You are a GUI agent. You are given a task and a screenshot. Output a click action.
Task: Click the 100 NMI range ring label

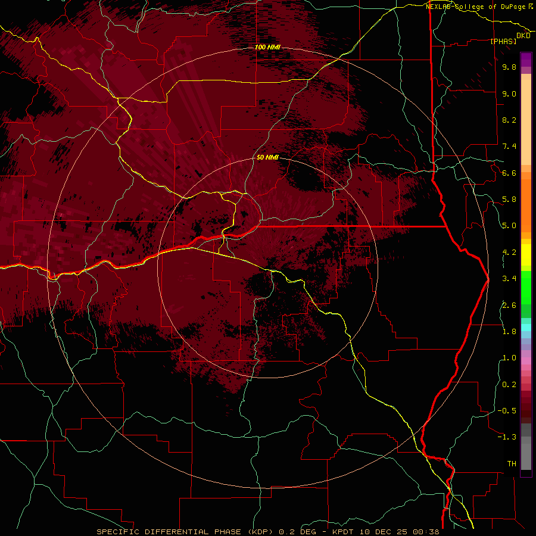pyautogui.click(x=267, y=47)
